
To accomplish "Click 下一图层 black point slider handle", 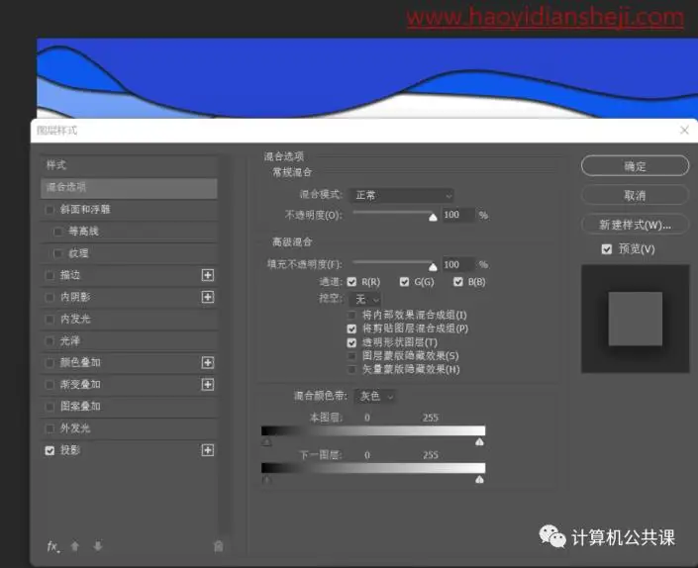I will pos(266,480).
